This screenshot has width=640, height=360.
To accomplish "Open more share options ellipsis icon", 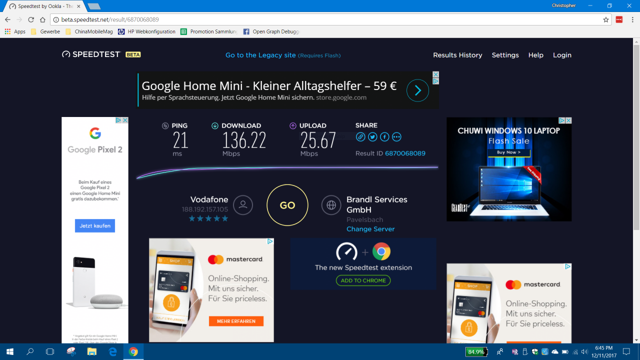I will [396, 136].
